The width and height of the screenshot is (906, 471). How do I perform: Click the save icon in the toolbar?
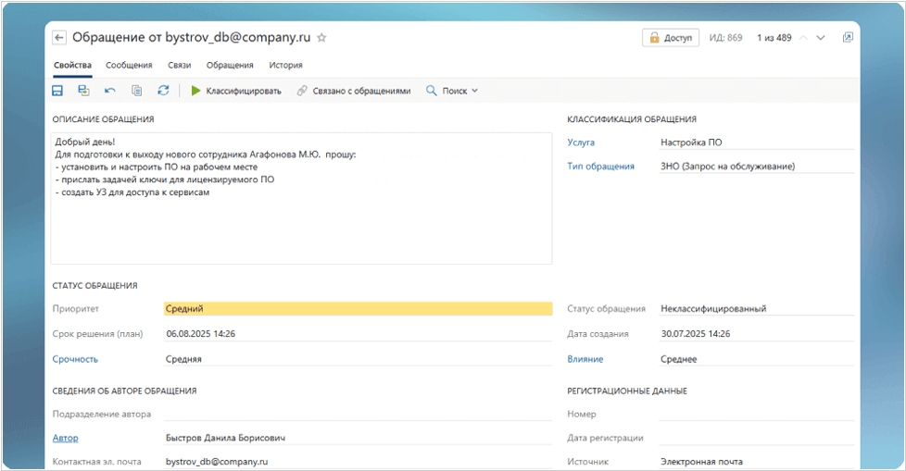coord(57,91)
